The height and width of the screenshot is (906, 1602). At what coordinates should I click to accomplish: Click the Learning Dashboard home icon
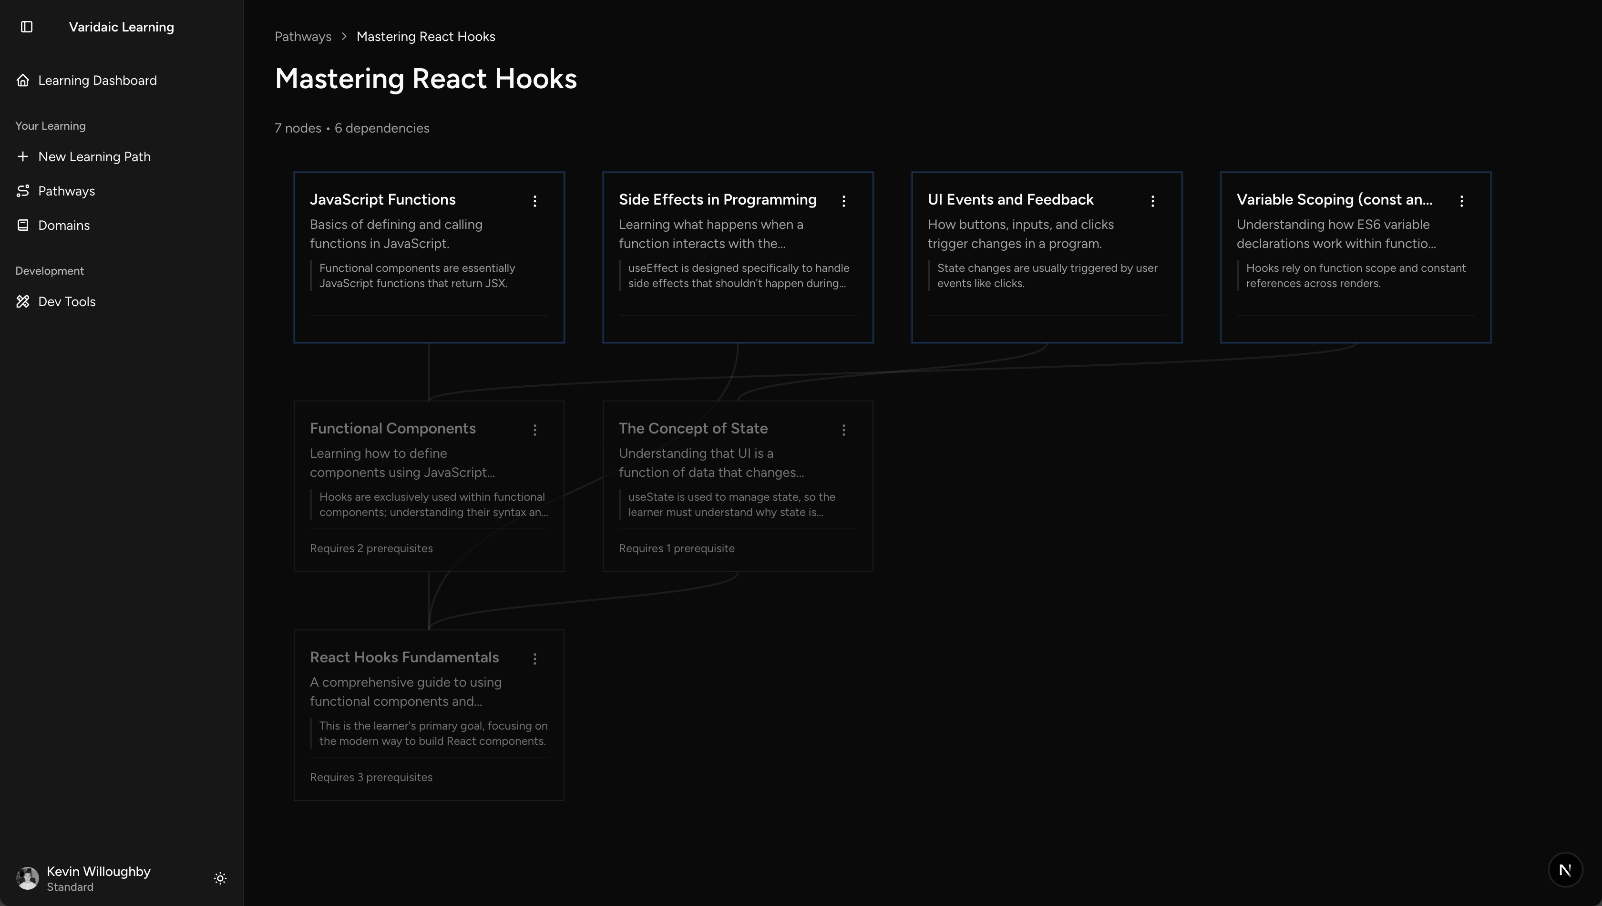(23, 80)
